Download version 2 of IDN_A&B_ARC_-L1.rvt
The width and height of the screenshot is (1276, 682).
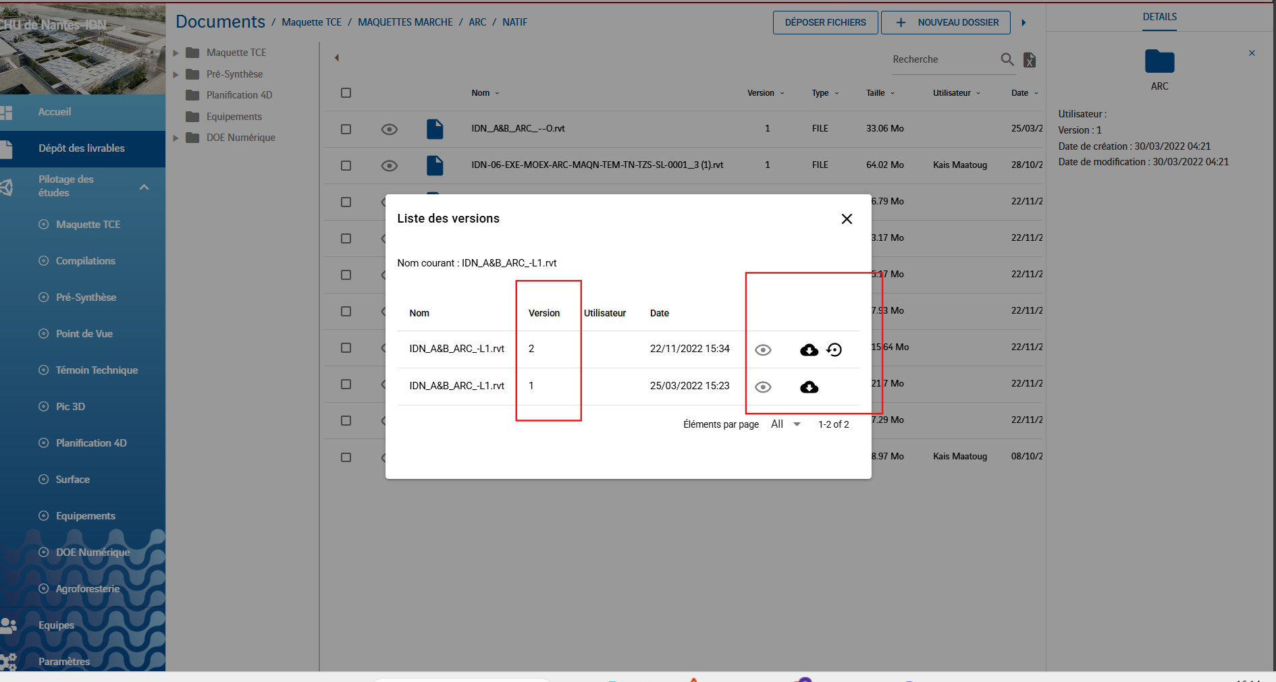[809, 349]
